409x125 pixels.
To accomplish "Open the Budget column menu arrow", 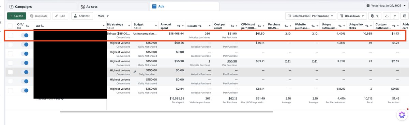I will [156, 26].
